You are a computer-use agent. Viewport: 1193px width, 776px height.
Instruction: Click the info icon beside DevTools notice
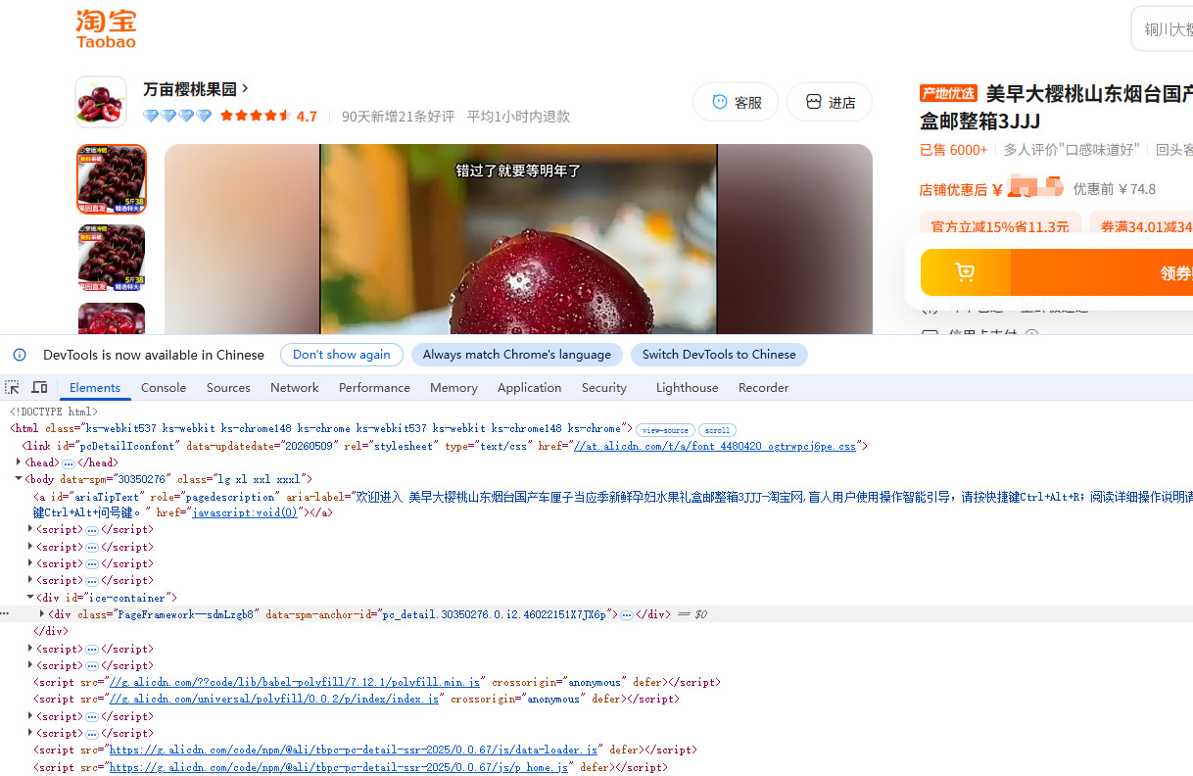point(20,355)
